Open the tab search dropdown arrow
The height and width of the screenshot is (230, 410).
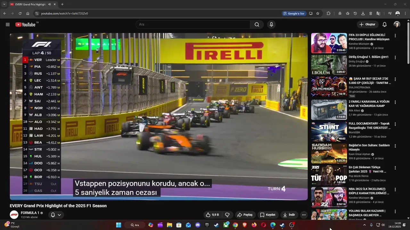pyautogui.click(x=4, y=4)
